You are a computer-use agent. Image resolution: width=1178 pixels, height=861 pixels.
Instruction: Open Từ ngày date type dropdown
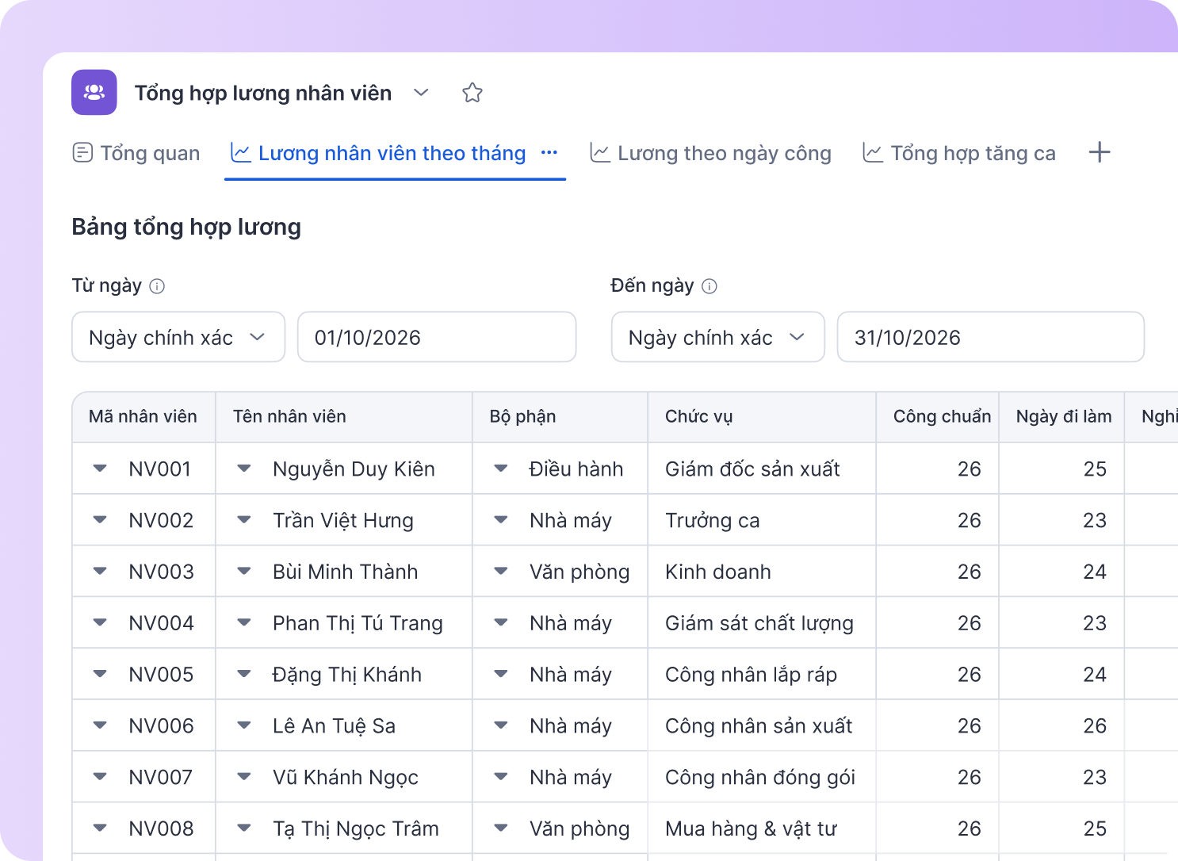(x=178, y=337)
